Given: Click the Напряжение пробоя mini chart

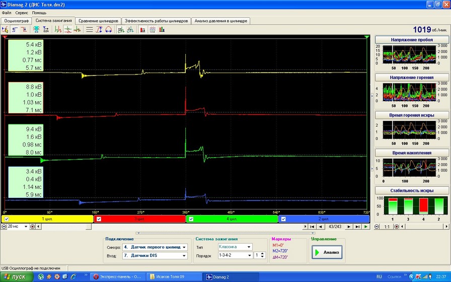Looking at the screenshot, I should coord(410,55).
